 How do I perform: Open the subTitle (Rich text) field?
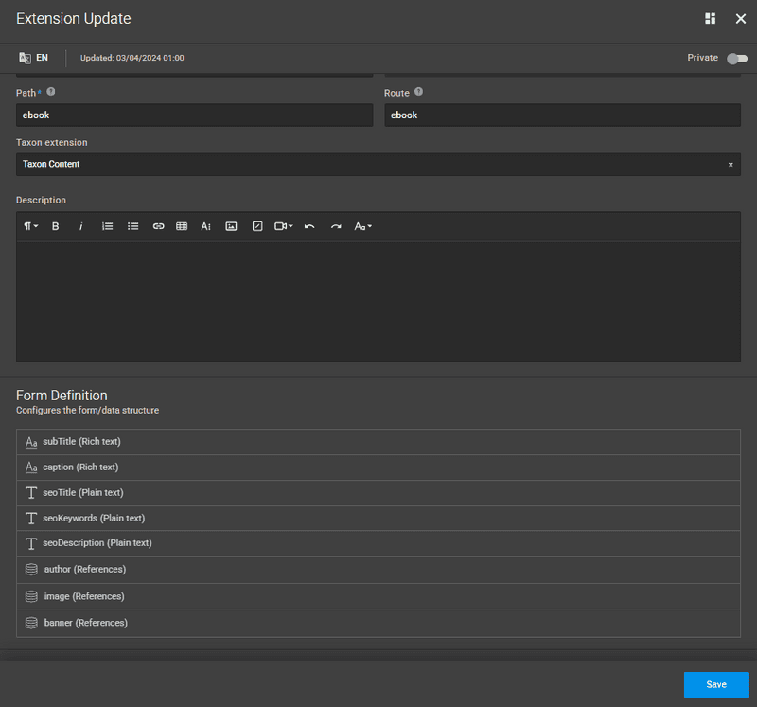378,442
